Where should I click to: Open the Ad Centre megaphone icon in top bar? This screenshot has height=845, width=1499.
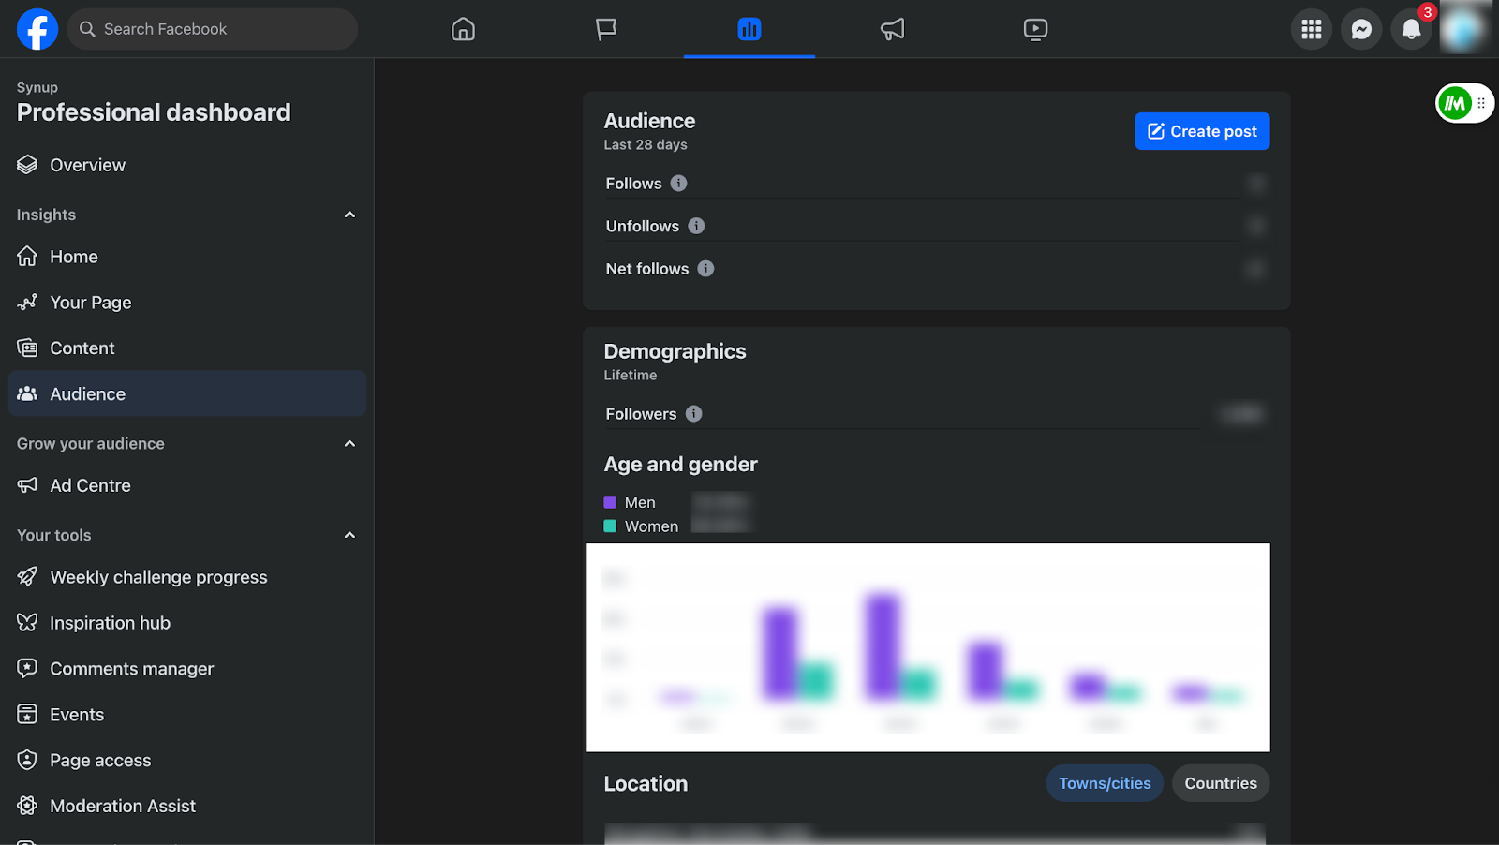tap(893, 29)
